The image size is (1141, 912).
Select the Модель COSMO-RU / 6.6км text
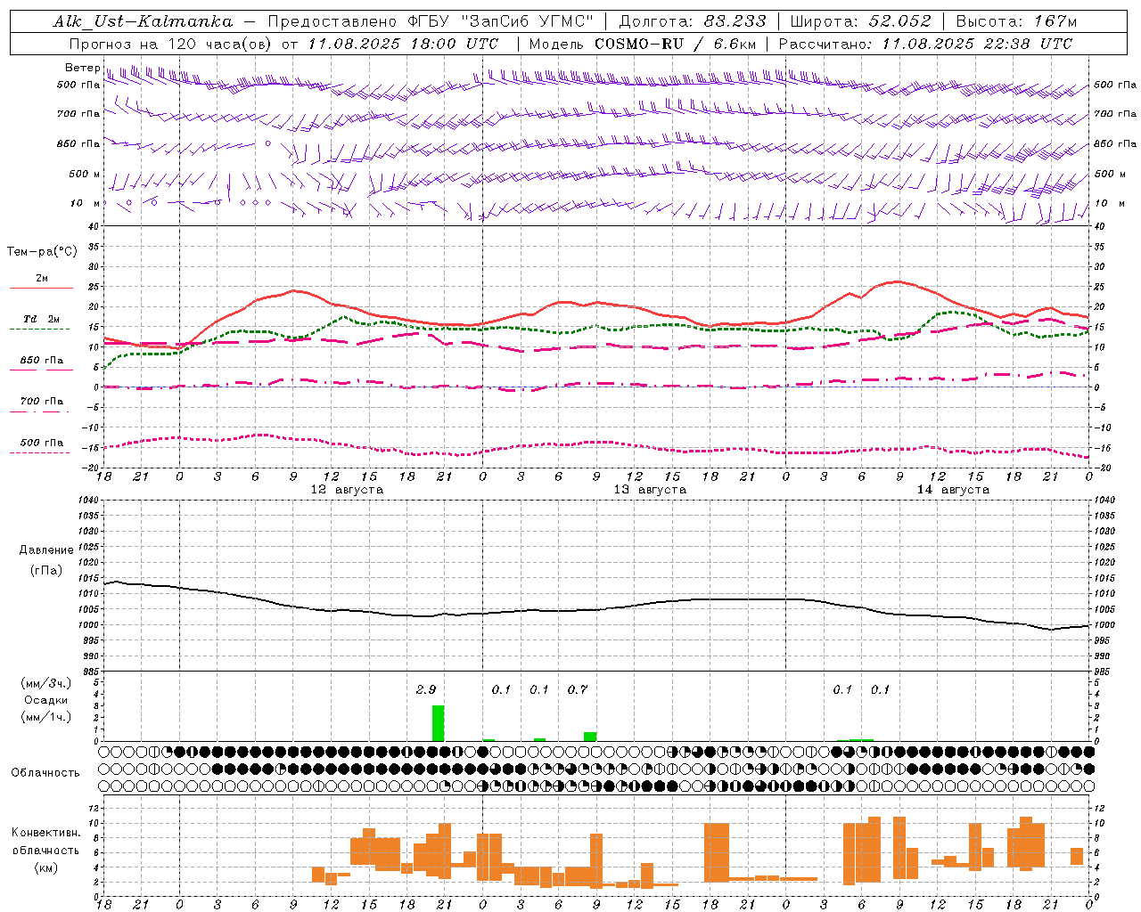point(643,44)
